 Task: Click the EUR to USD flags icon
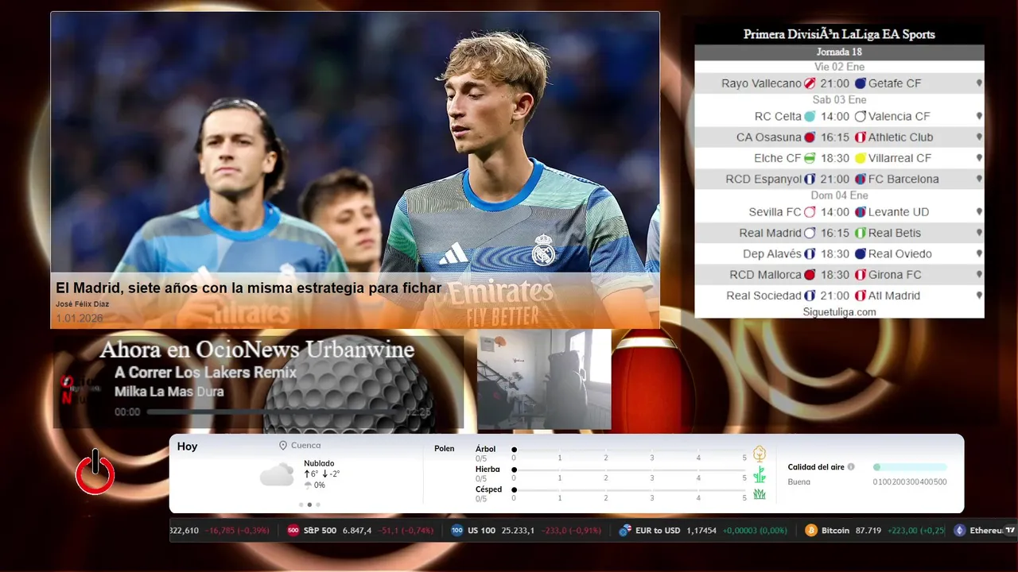pos(625,530)
